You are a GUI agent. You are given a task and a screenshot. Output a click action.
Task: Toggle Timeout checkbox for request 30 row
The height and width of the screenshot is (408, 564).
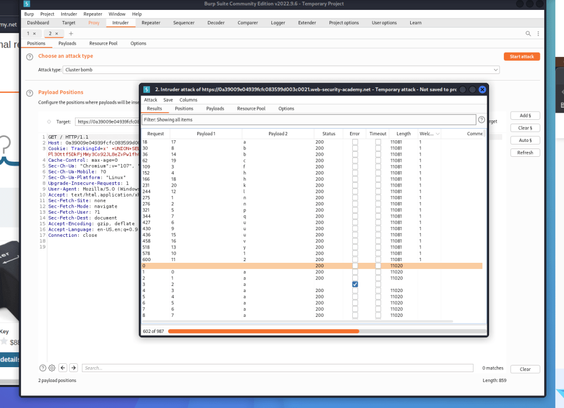point(378,149)
